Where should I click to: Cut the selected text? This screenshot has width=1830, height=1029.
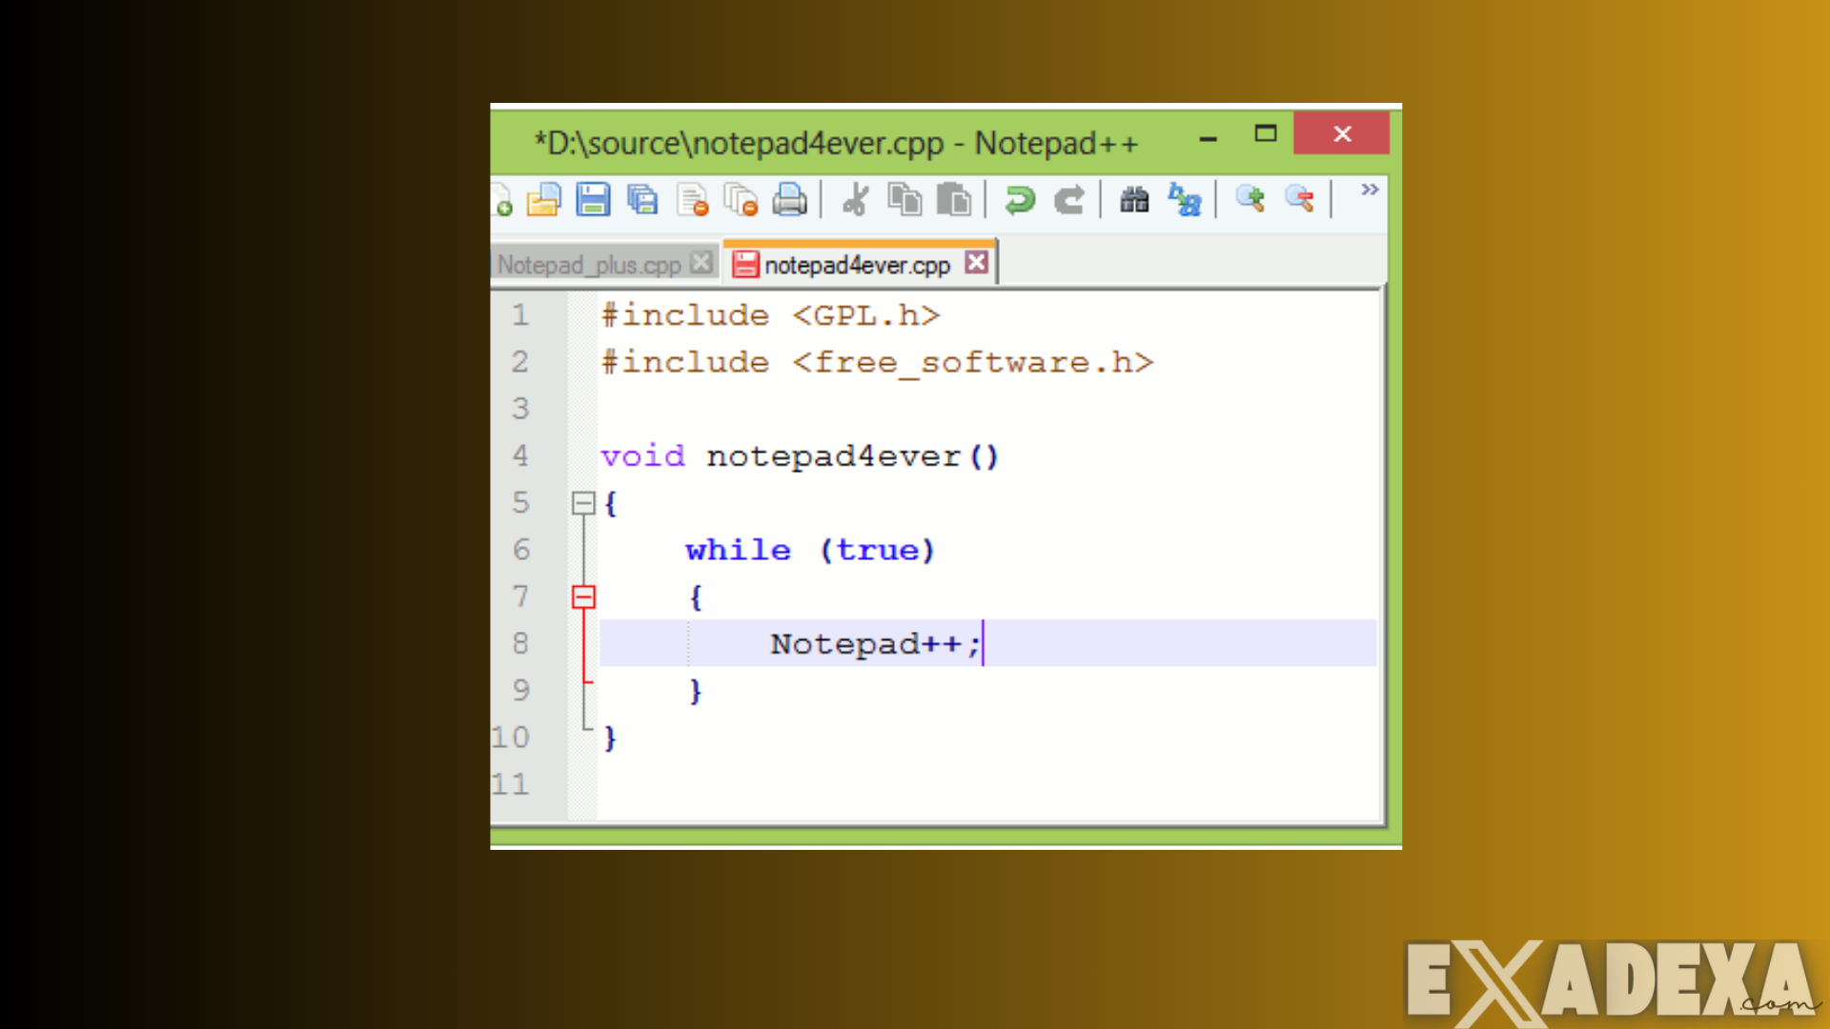point(855,200)
